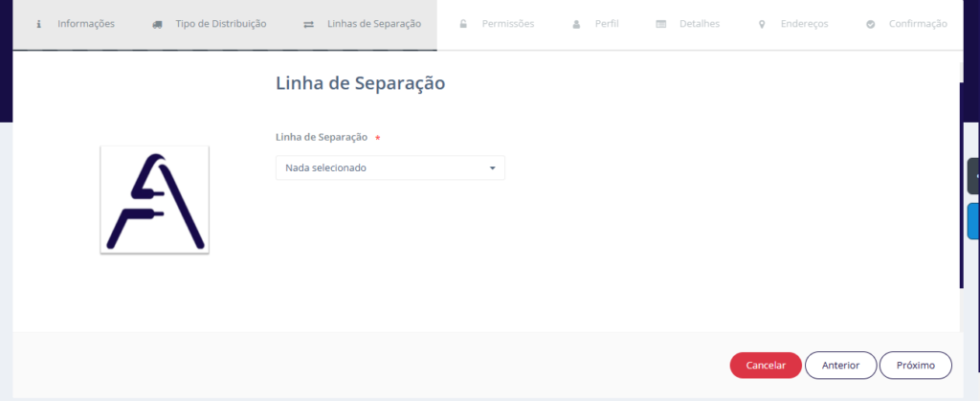This screenshot has width=980, height=401.
Task: Click the truck icon for Tipo de Distribuição
Action: (157, 24)
